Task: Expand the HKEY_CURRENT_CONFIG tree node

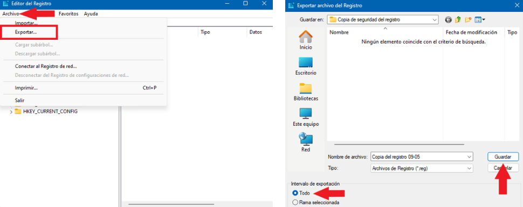Action: pyautogui.click(x=11, y=111)
